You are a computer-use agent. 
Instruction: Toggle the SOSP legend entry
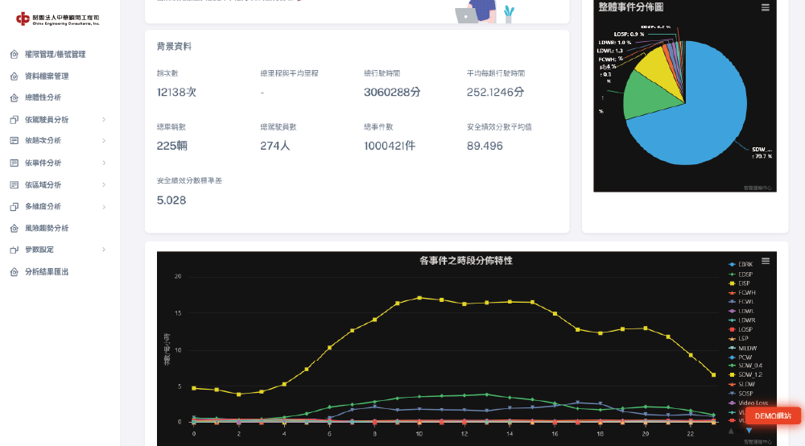pos(741,394)
